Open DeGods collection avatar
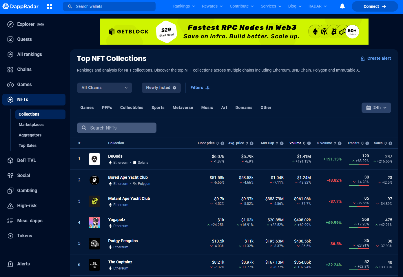Screen dimensions: 403x277 pos(94,159)
